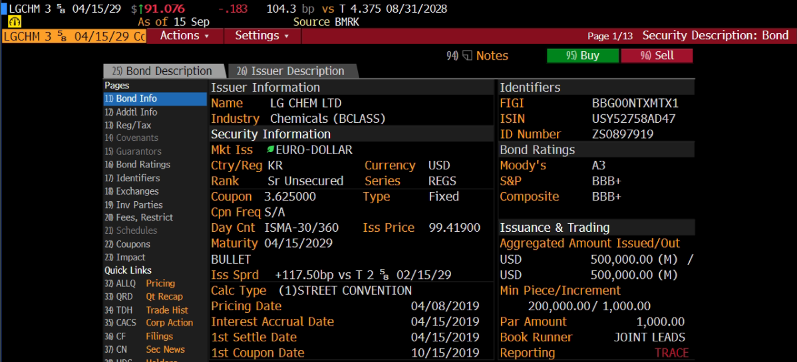Screen dimensions: 797x362
Task: Click issuer name LG CHEM LTD
Action: [x=306, y=103]
